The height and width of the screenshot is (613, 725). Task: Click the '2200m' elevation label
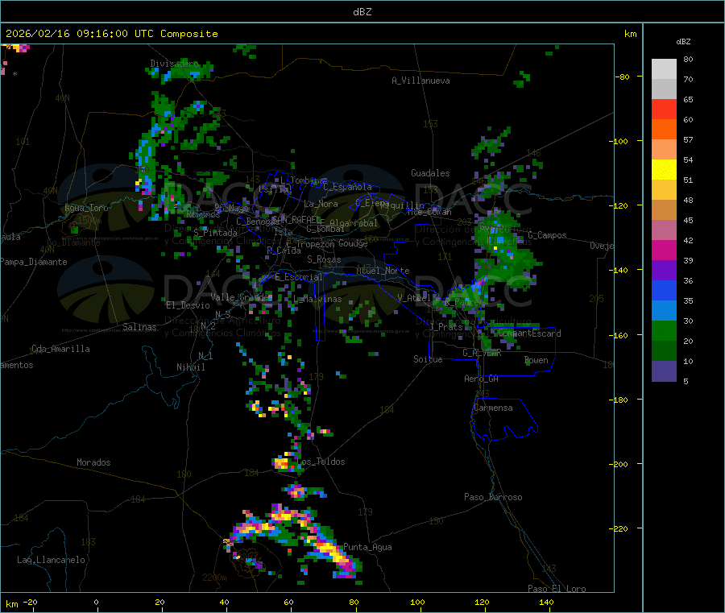tap(214, 578)
